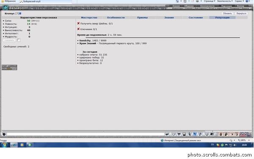The height and width of the screenshot is (159, 254).
Task: Click the Internet Explorer taskbar icon
Action: (14, 145)
